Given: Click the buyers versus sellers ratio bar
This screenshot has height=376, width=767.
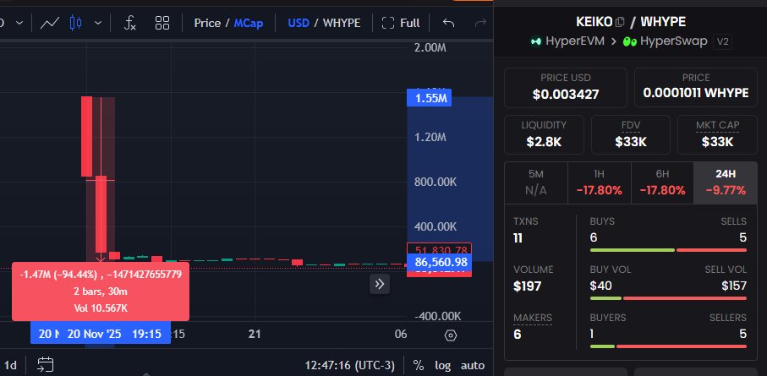Looking at the screenshot, I should pos(668,346).
